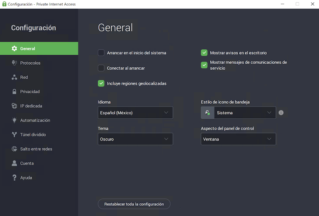The height and width of the screenshot is (216, 319).
Task: Select IP dedicada in the sidebar
Action: click(x=39, y=106)
